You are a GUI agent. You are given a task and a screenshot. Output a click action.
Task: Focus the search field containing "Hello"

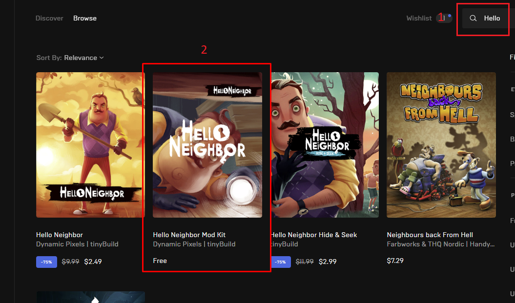pos(489,19)
